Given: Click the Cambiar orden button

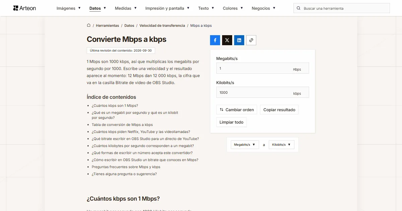Looking at the screenshot, I should point(237,110).
